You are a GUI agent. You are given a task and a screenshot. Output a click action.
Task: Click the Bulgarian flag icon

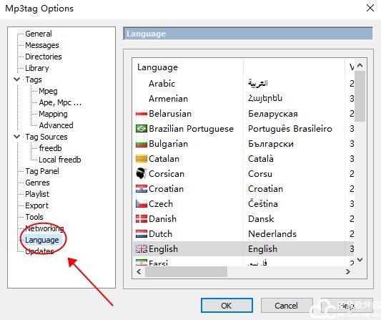pyautogui.click(x=141, y=144)
